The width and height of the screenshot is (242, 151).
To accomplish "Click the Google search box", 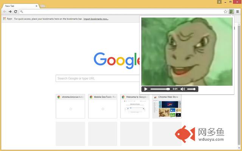I will coord(98,78).
